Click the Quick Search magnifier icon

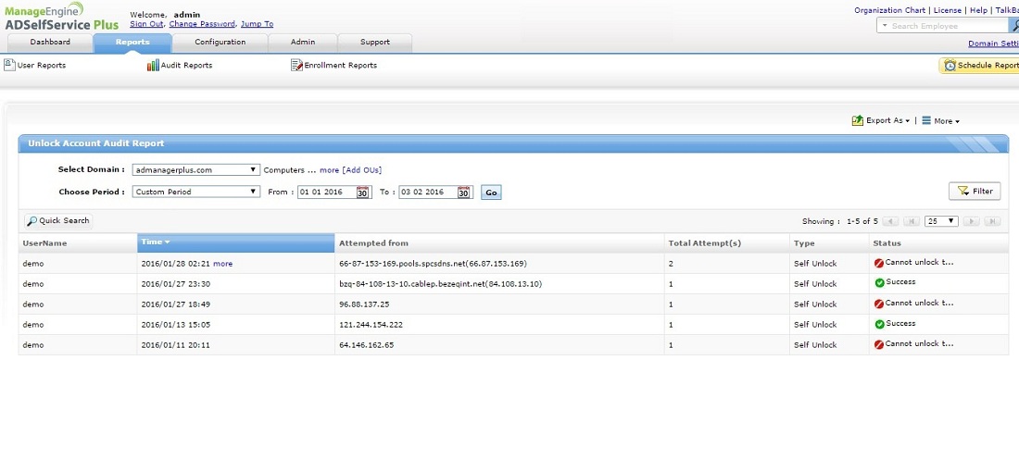(x=31, y=221)
